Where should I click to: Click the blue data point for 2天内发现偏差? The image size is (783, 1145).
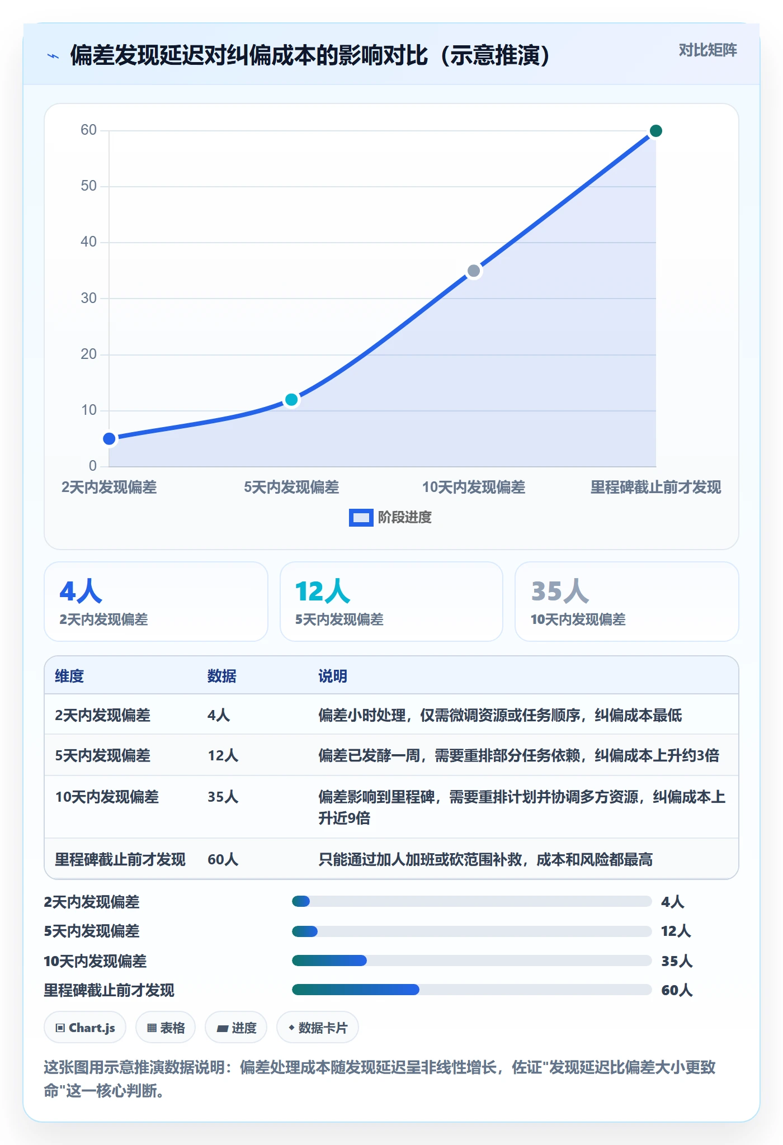pyautogui.click(x=110, y=439)
